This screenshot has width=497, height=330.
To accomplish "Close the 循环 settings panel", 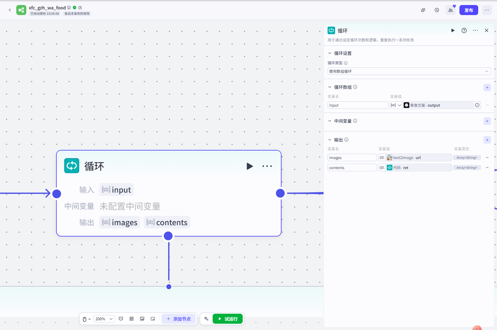I will [x=487, y=30].
